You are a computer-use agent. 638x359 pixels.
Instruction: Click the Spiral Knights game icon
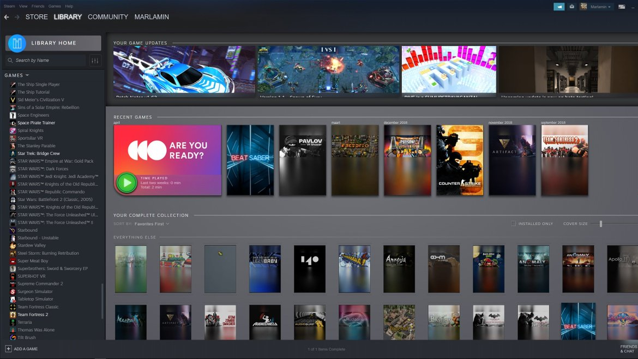click(x=13, y=130)
